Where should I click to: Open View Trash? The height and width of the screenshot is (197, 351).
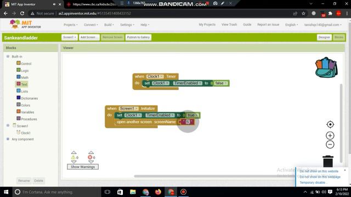pos(229,25)
